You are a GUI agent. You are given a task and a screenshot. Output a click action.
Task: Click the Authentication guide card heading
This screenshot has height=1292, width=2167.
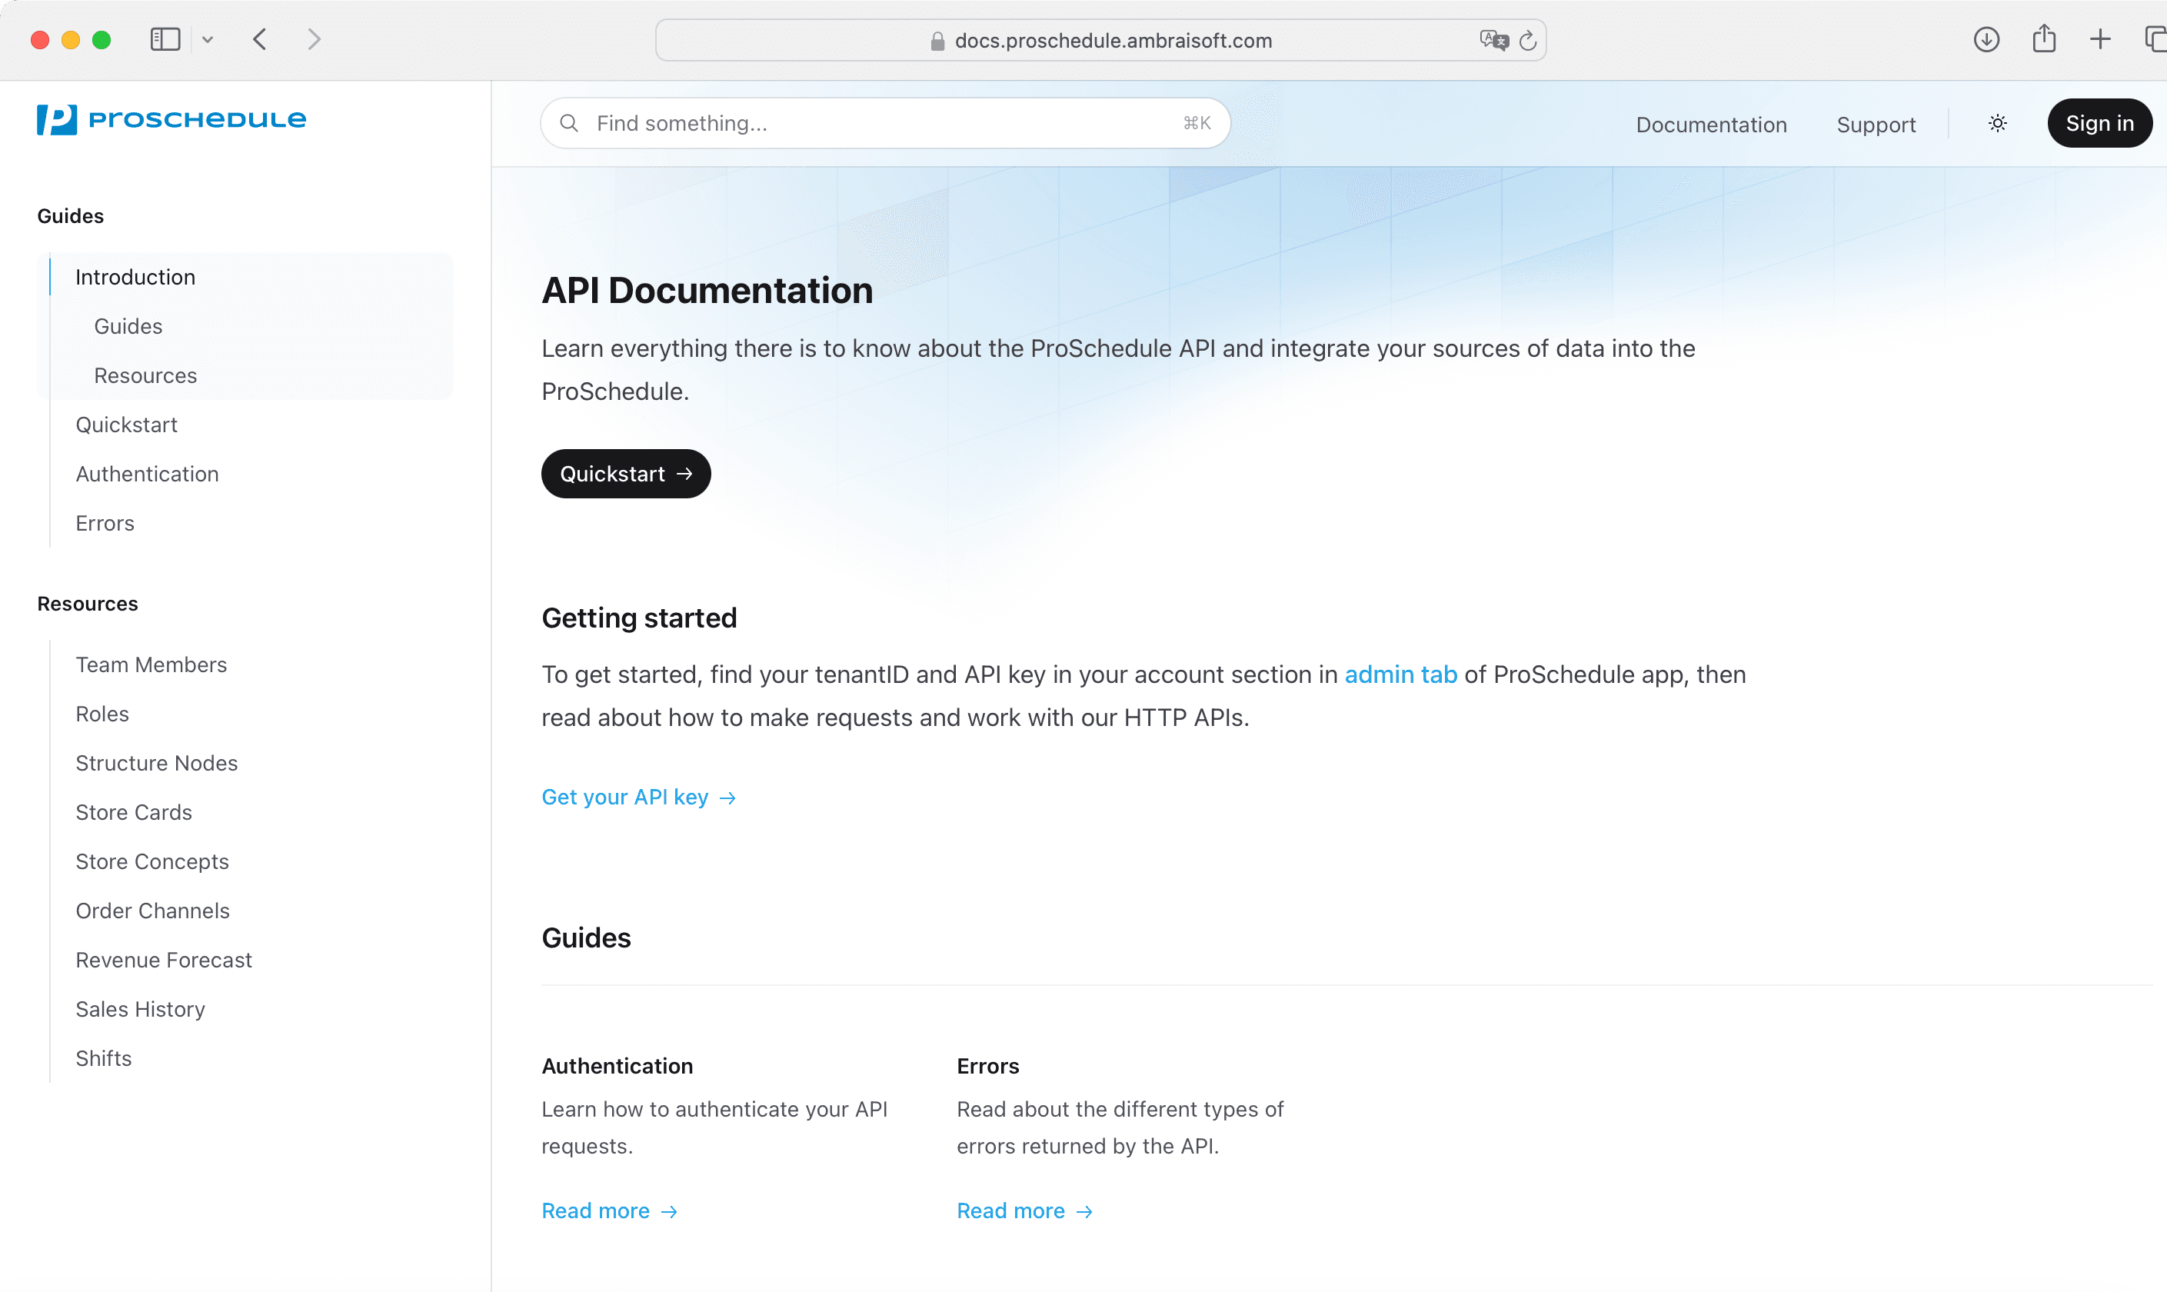617,1066
